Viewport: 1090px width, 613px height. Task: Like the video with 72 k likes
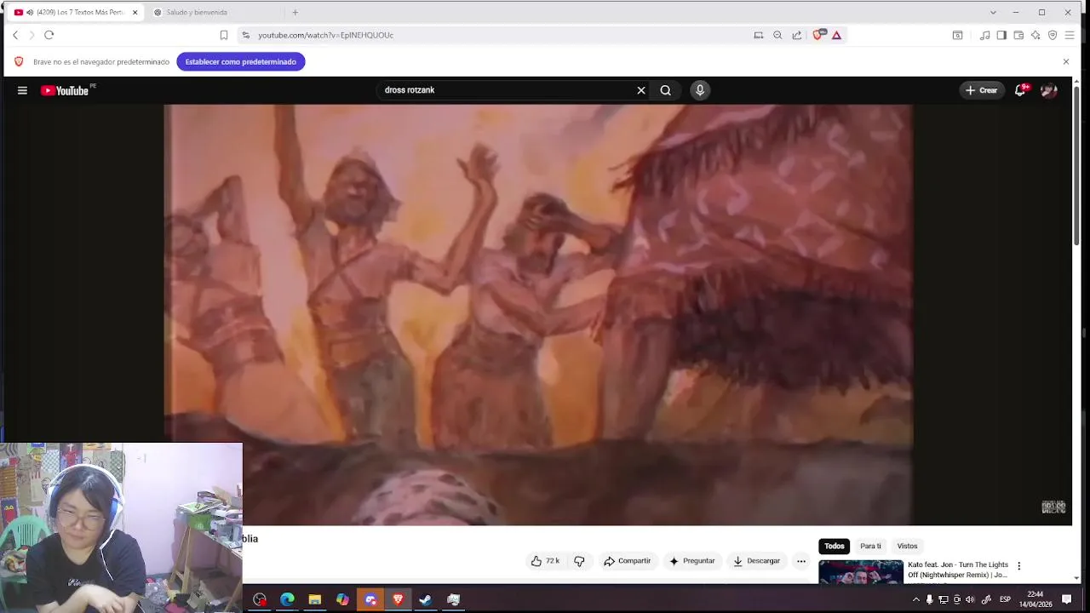(545, 561)
